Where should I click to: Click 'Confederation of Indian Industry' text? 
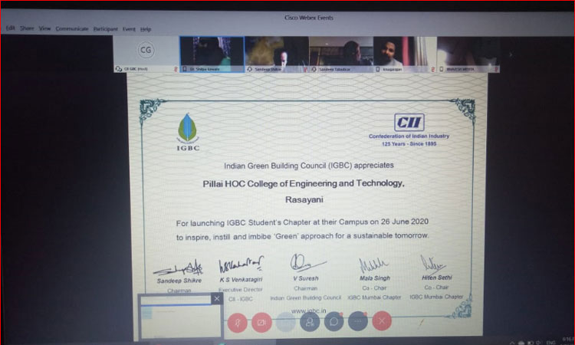pyautogui.click(x=409, y=136)
